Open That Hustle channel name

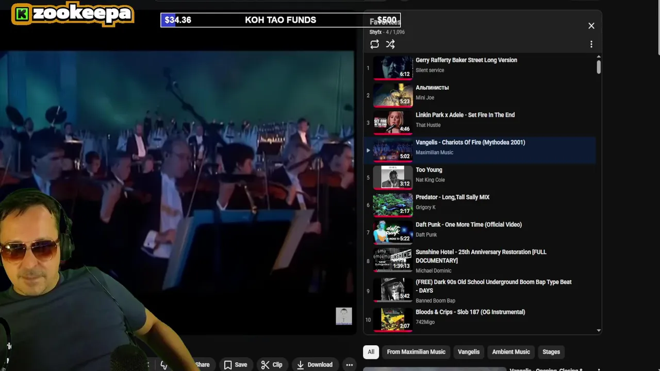[x=428, y=125]
